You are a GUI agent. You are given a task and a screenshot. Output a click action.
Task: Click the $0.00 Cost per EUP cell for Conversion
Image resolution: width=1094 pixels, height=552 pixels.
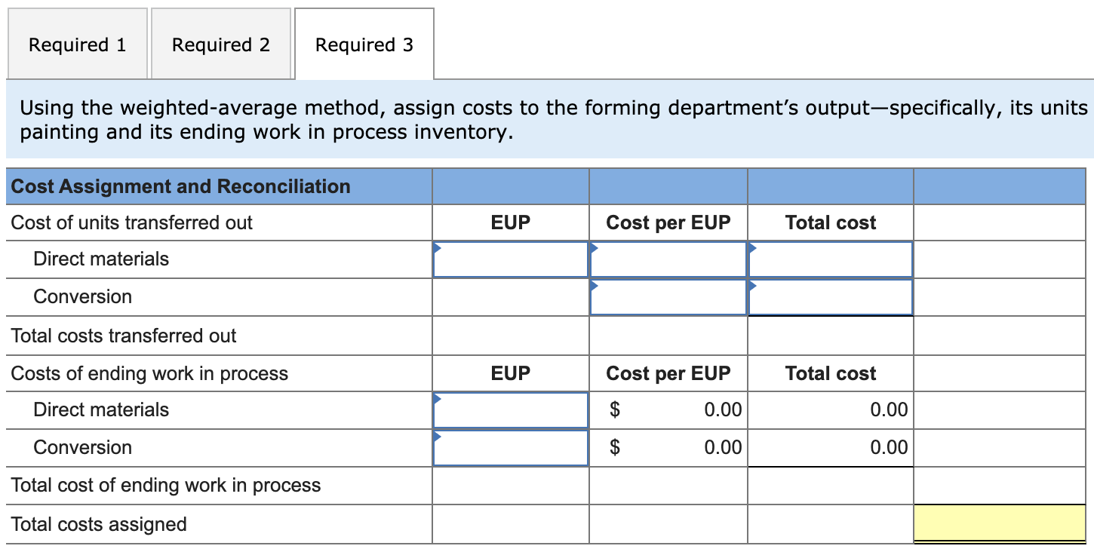coord(667,447)
